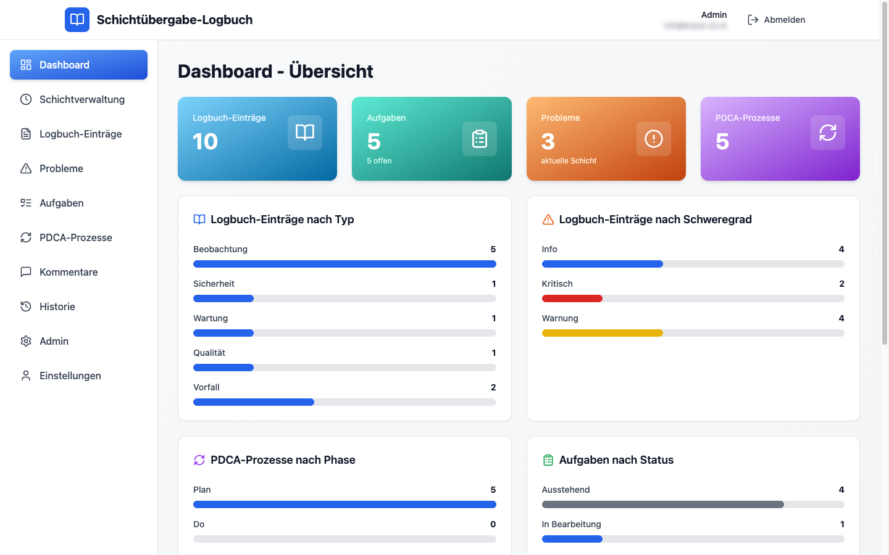Click the Admin username in header
The width and height of the screenshot is (889, 555).
coord(714,14)
